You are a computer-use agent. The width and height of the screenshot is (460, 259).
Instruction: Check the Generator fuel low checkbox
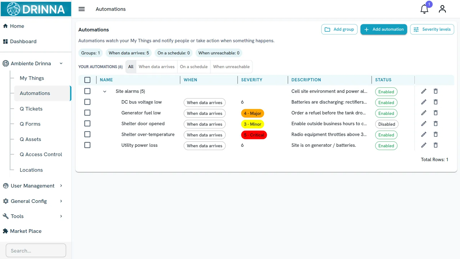pos(87,113)
